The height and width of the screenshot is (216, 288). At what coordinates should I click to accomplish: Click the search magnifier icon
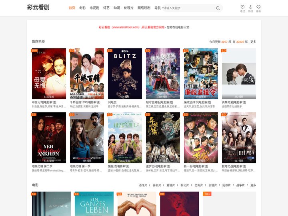pos(218,8)
